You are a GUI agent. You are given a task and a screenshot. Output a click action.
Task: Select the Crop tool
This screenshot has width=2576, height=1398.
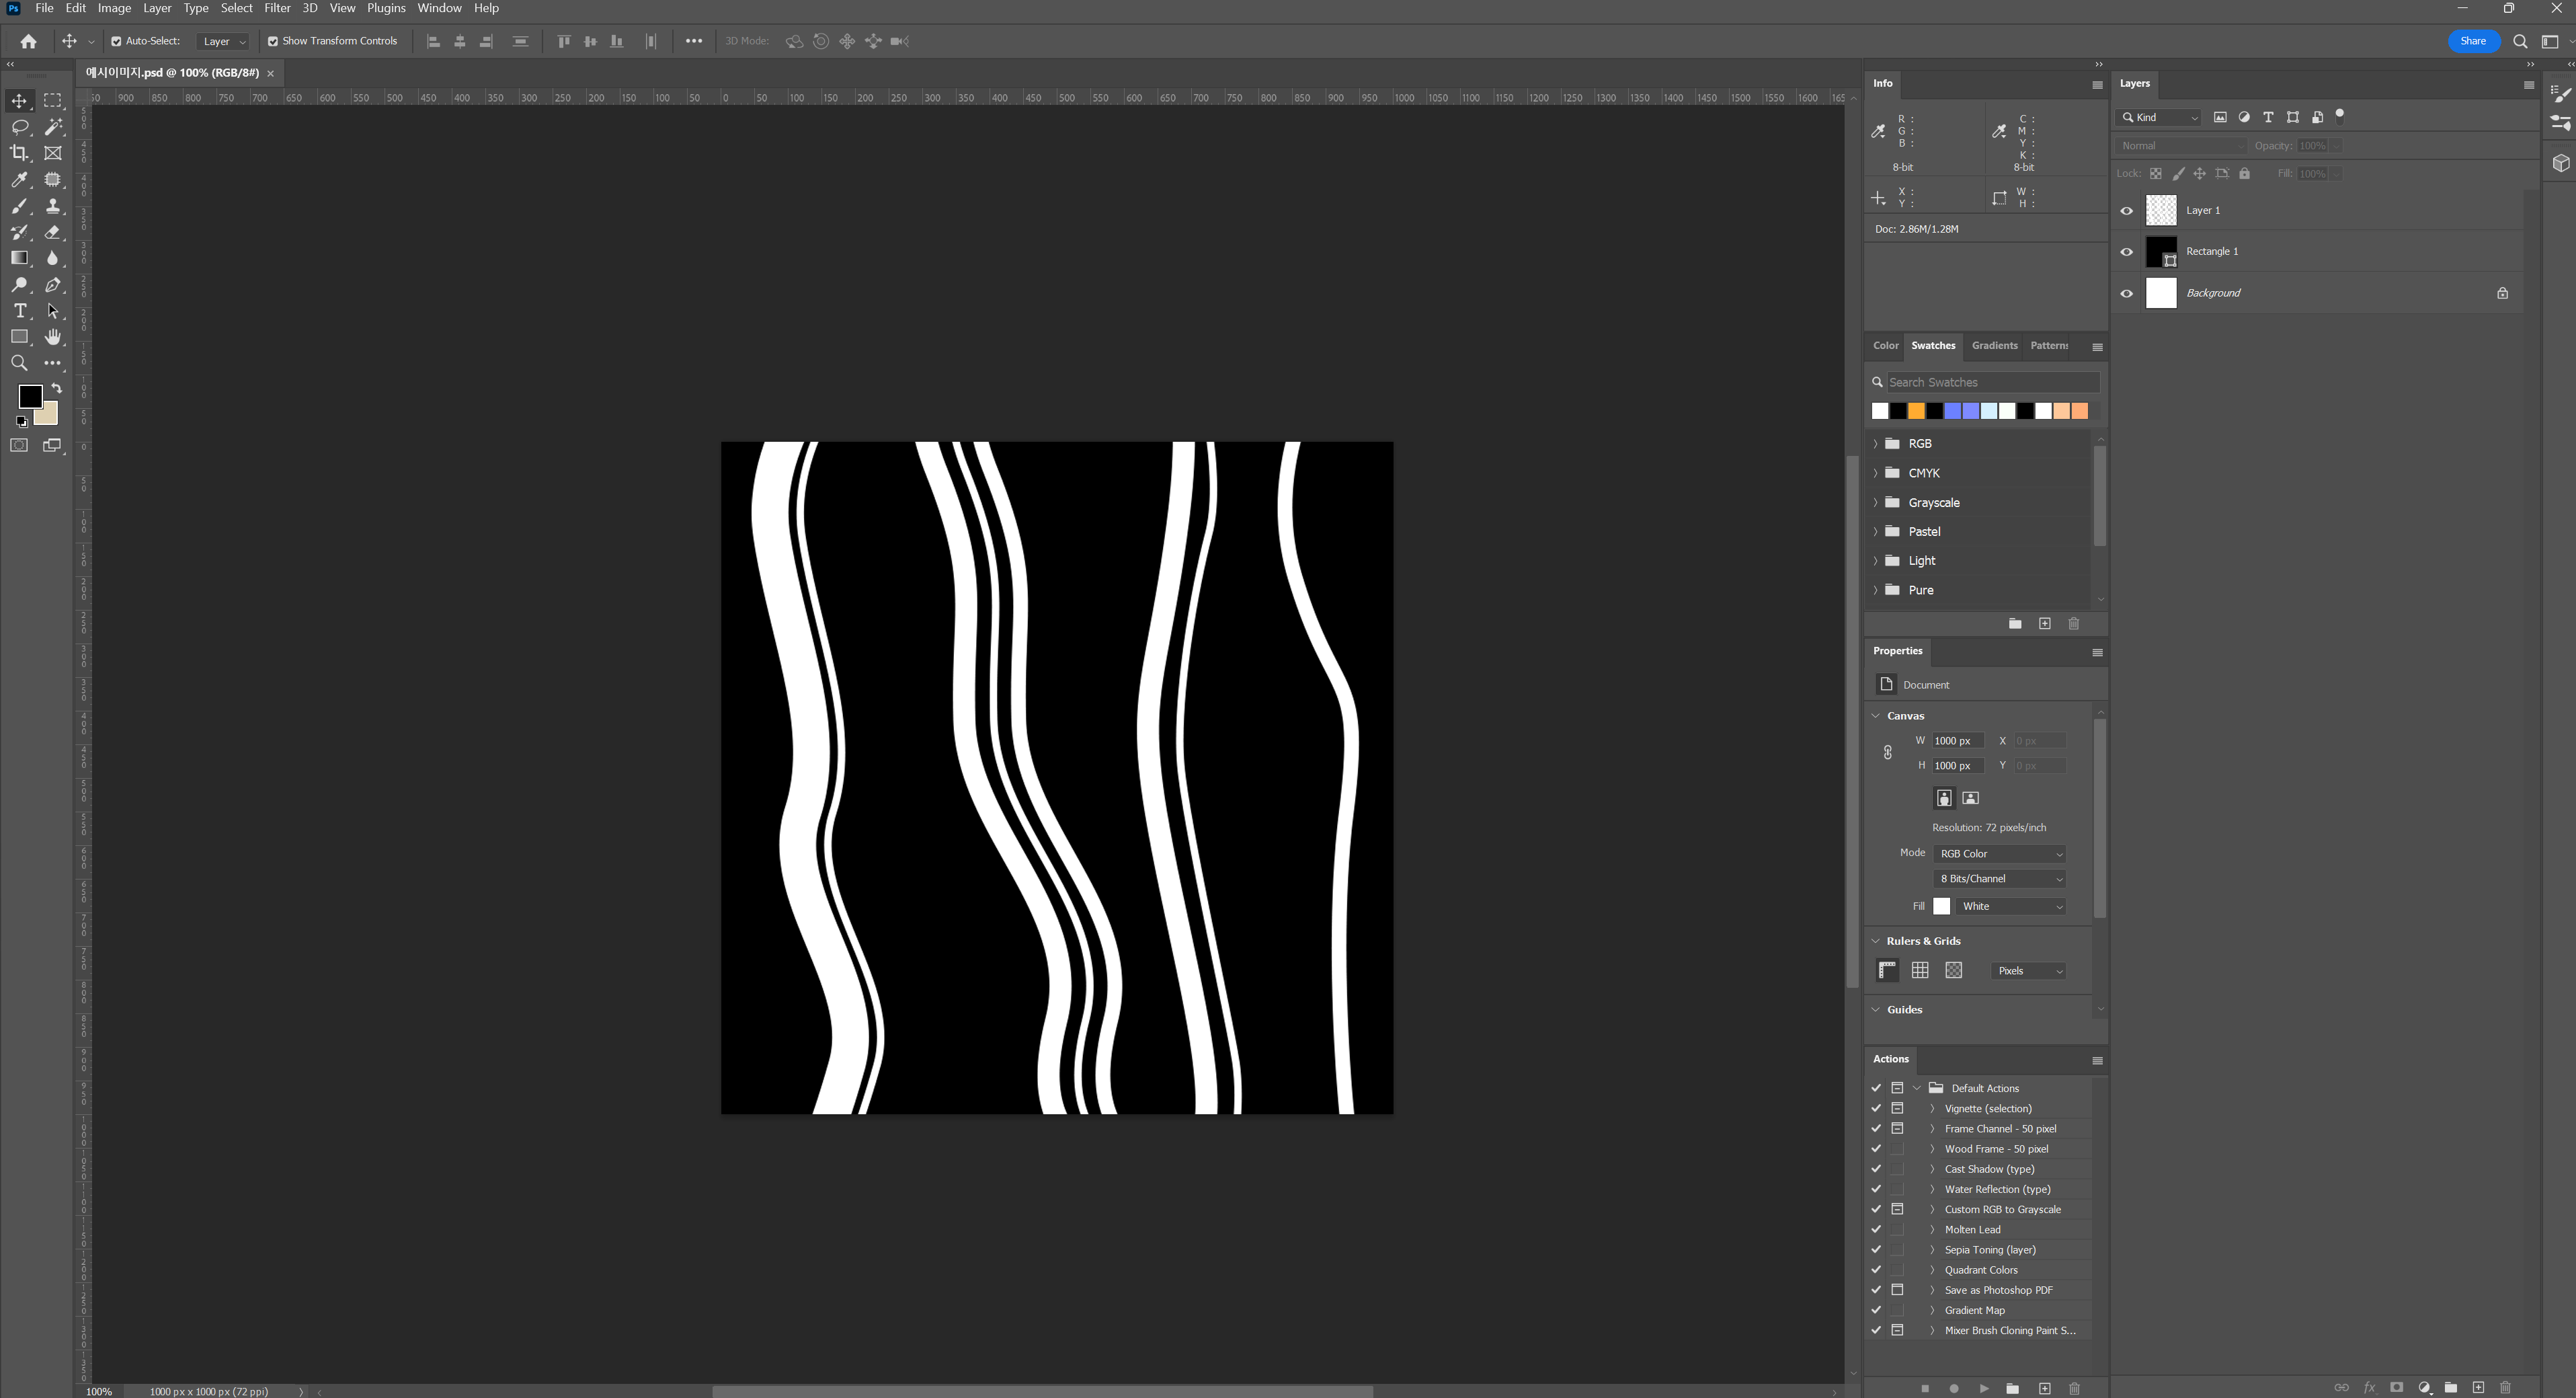point(19,153)
